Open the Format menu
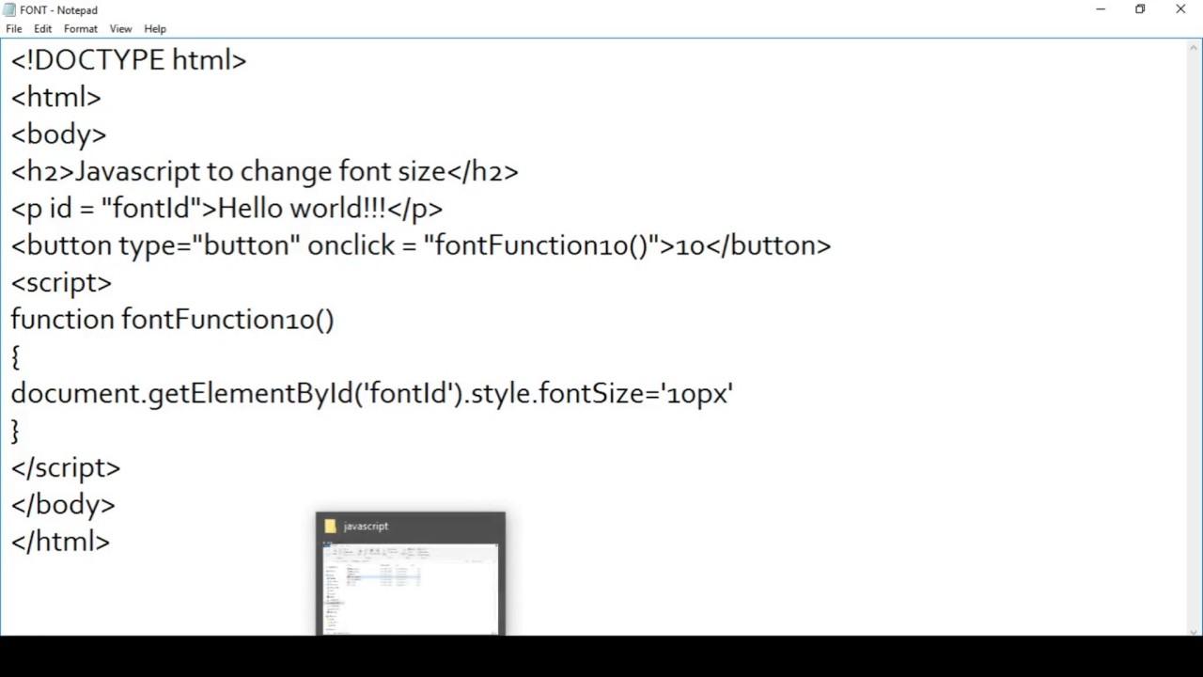 [x=81, y=29]
